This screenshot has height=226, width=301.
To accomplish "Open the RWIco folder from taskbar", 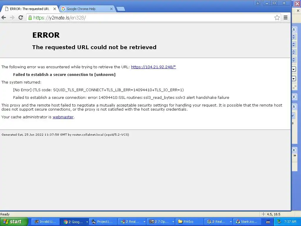I will coord(189,222).
